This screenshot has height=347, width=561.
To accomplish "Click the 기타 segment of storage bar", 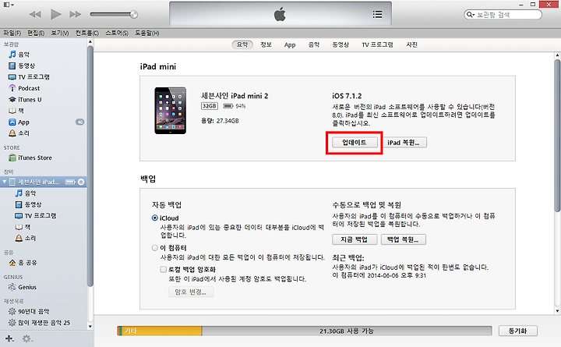I will pyautogui.click(x=162, y=331).
